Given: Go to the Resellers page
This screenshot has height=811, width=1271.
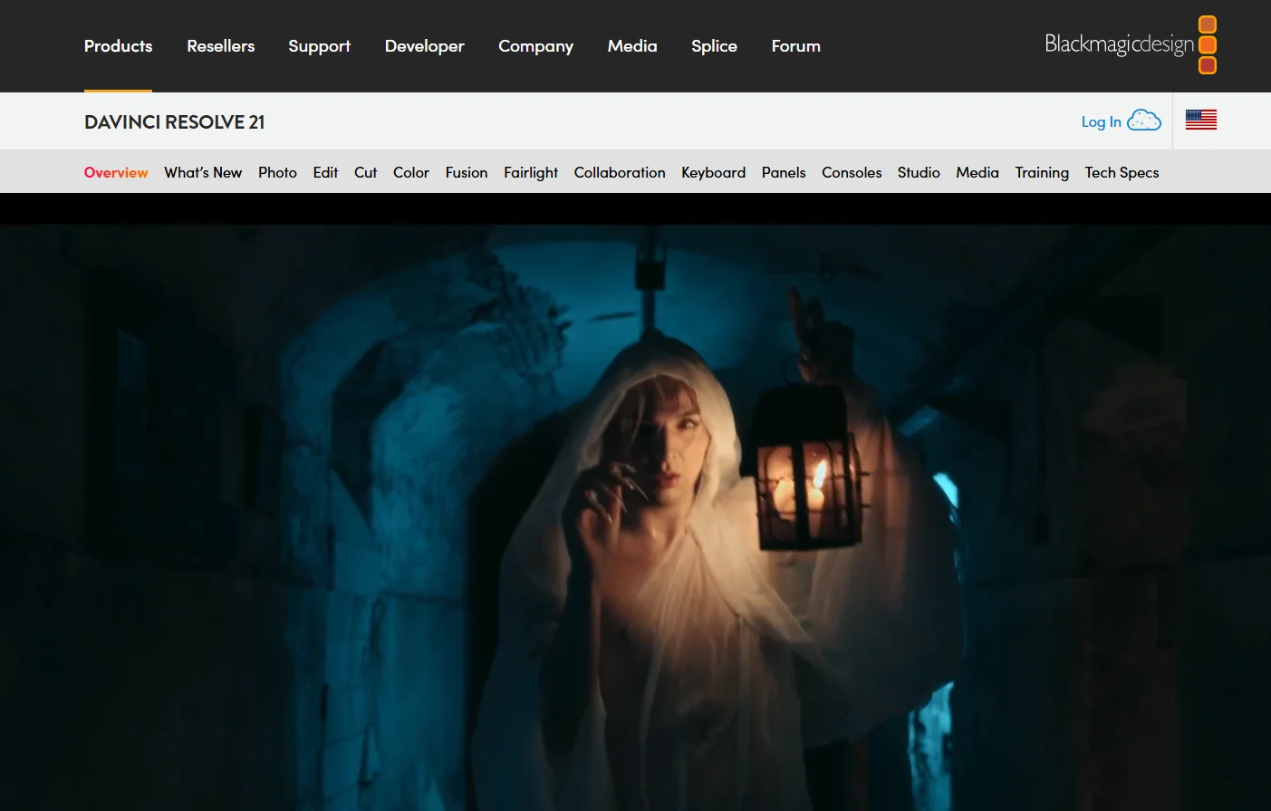Looking at the screenshot, I should (x=221, y=46).
